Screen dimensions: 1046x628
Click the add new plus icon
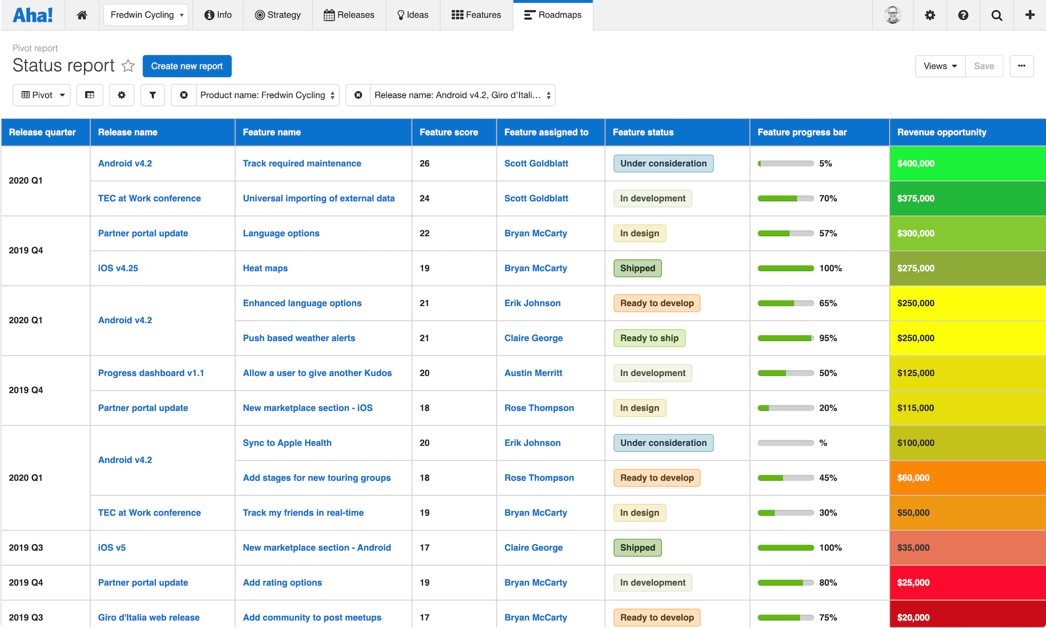pyautogui.click(x=1029, y=15)
